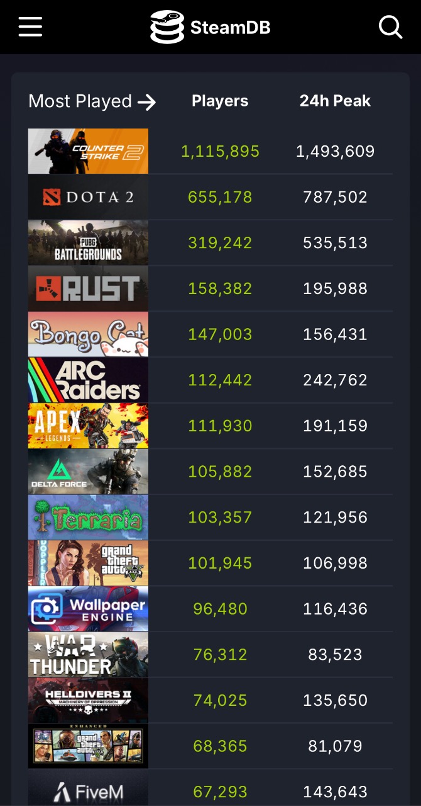This screenshot has width=421, height=806.
Task: Click the Helldivers II banner
Action: (x=88, y=700)
